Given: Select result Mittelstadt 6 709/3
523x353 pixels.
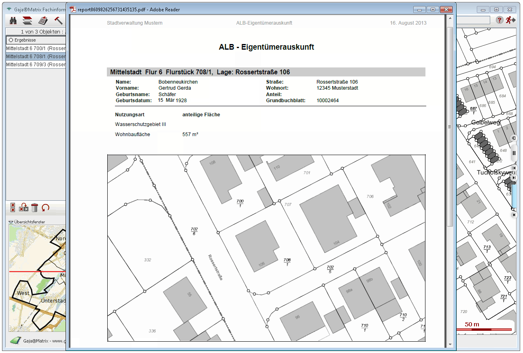Looking at the screenshot, I should point(36,65).
